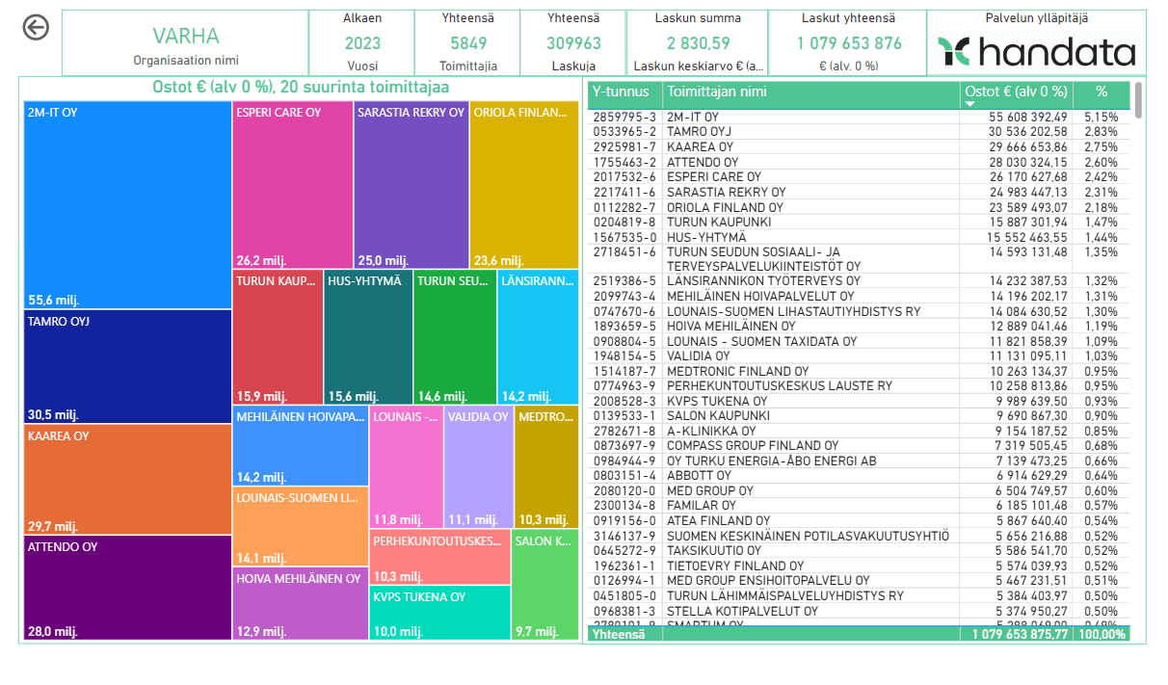
Task: Select the STELLA KOTIPALVELUT OY table row
Action: (859, 611)
